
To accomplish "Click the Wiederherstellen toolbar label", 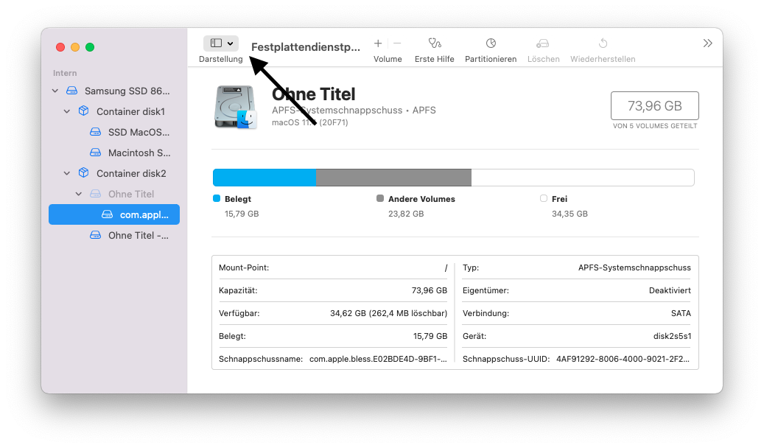I will click(603, 59).
